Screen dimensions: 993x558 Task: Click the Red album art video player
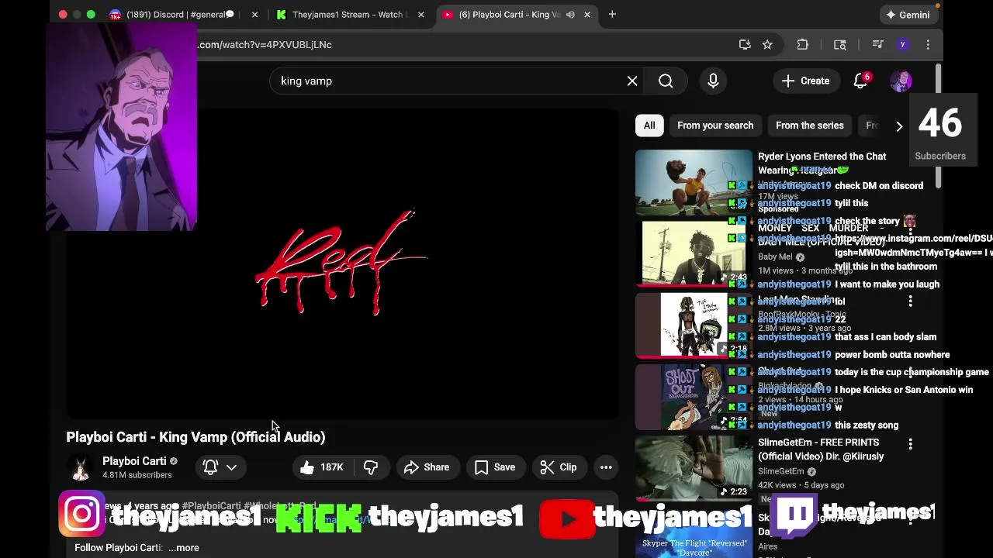pyautogui.click(x=342, y=263)
